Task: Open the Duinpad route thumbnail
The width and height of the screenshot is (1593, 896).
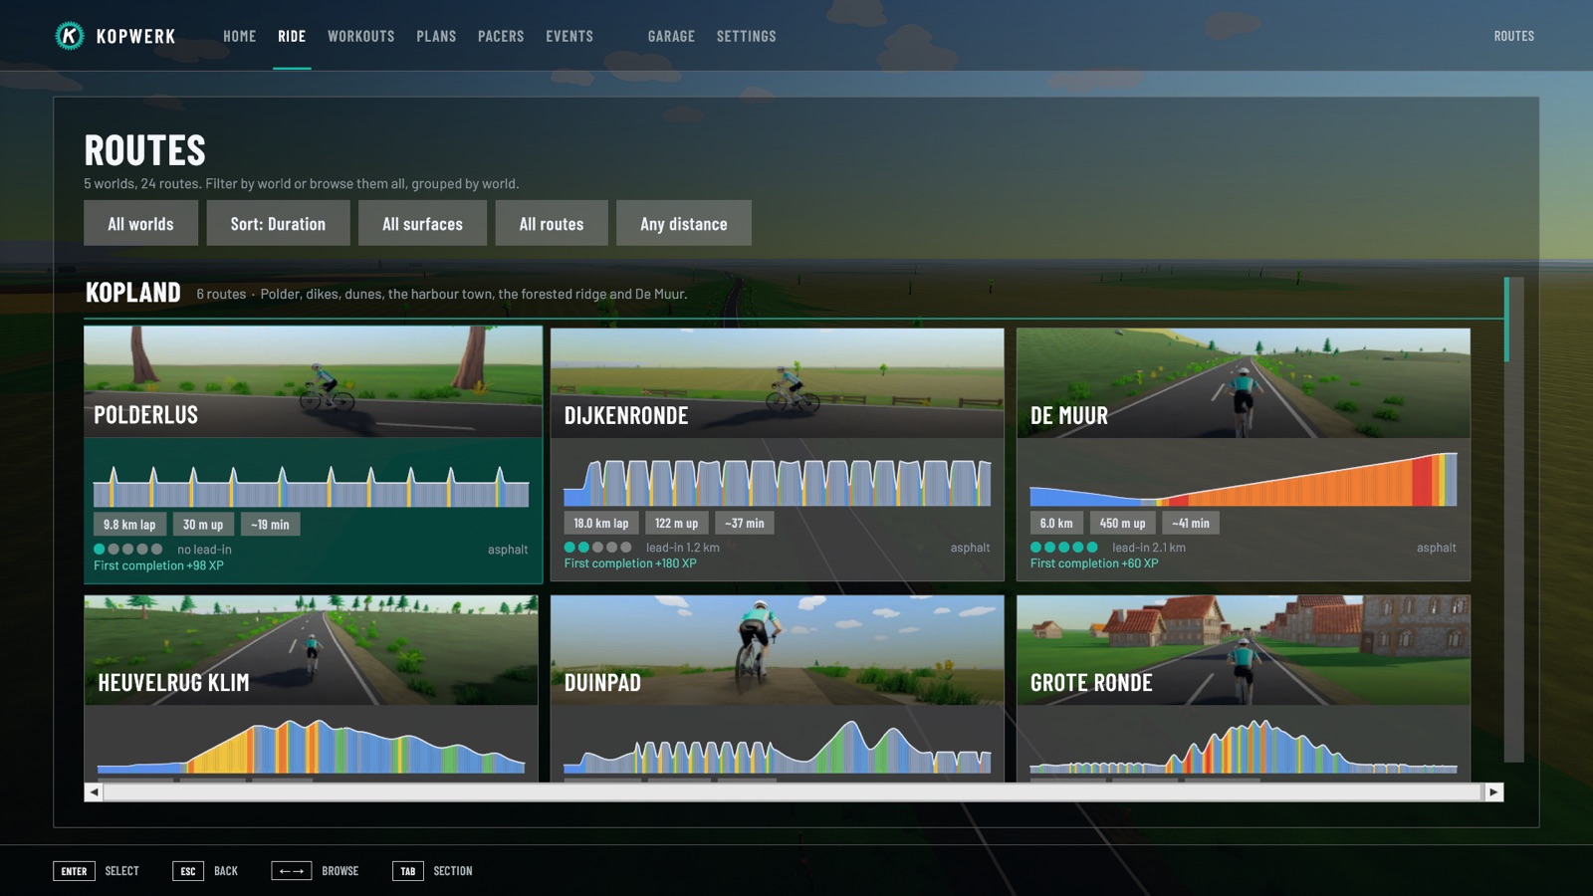Action: click(x=777, y=650)
